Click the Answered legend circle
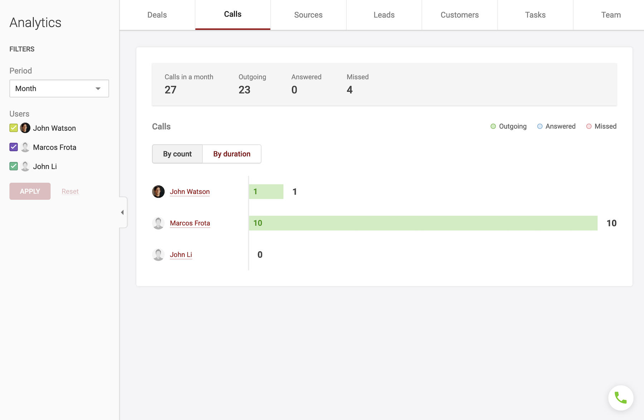The height and width of the screenshot is (420, 644). [x=540, y=126]
